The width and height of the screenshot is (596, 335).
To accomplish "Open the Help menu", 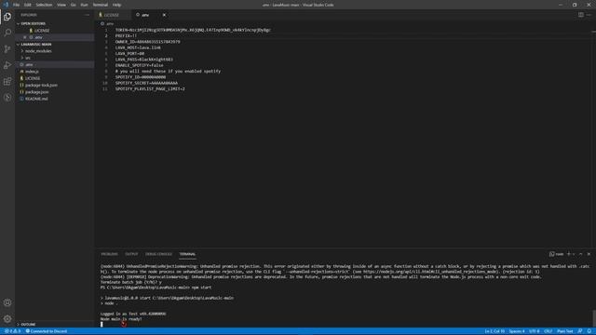I will click(x=116, y=5).
